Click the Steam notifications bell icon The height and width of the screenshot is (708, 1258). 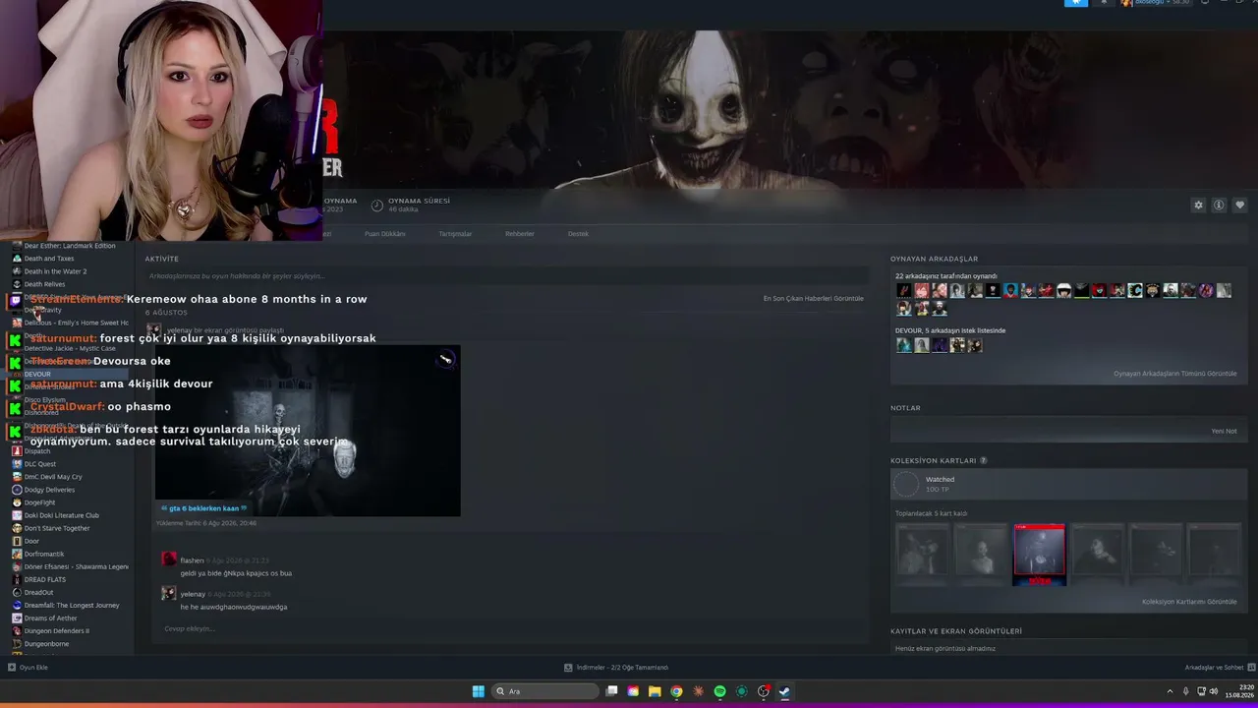click(1104, 3)
